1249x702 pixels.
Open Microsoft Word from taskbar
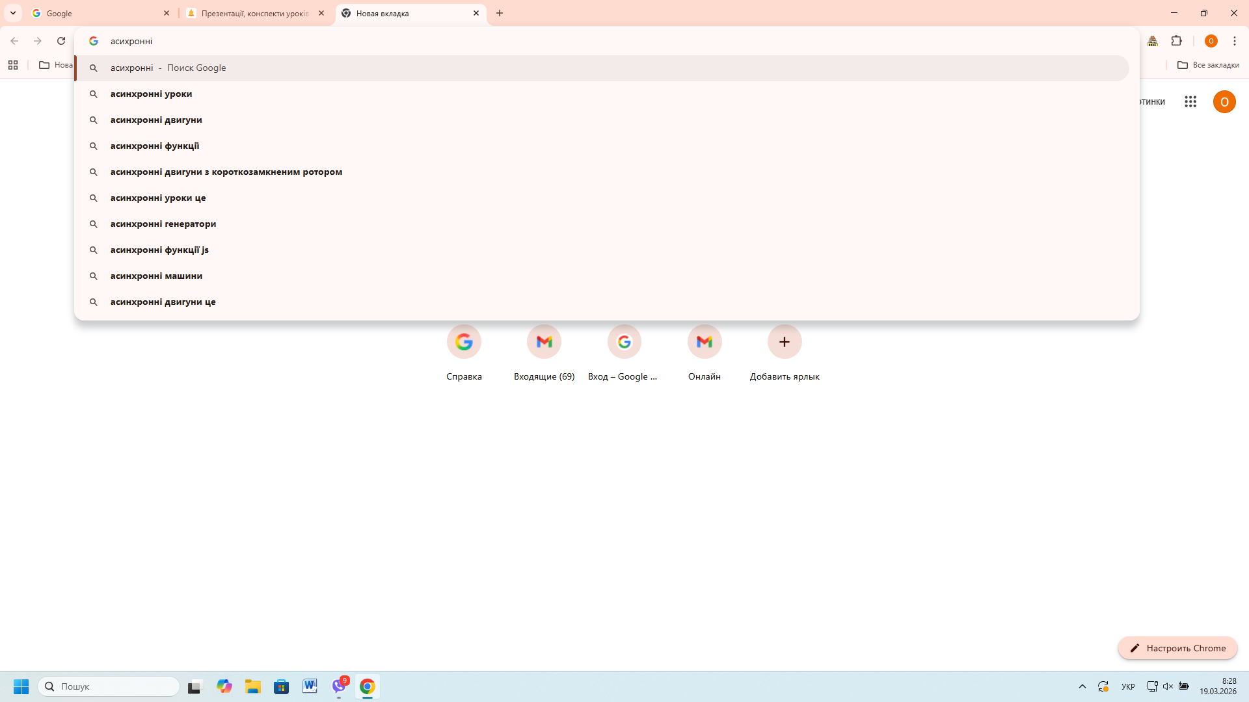[x=310, y=686]
